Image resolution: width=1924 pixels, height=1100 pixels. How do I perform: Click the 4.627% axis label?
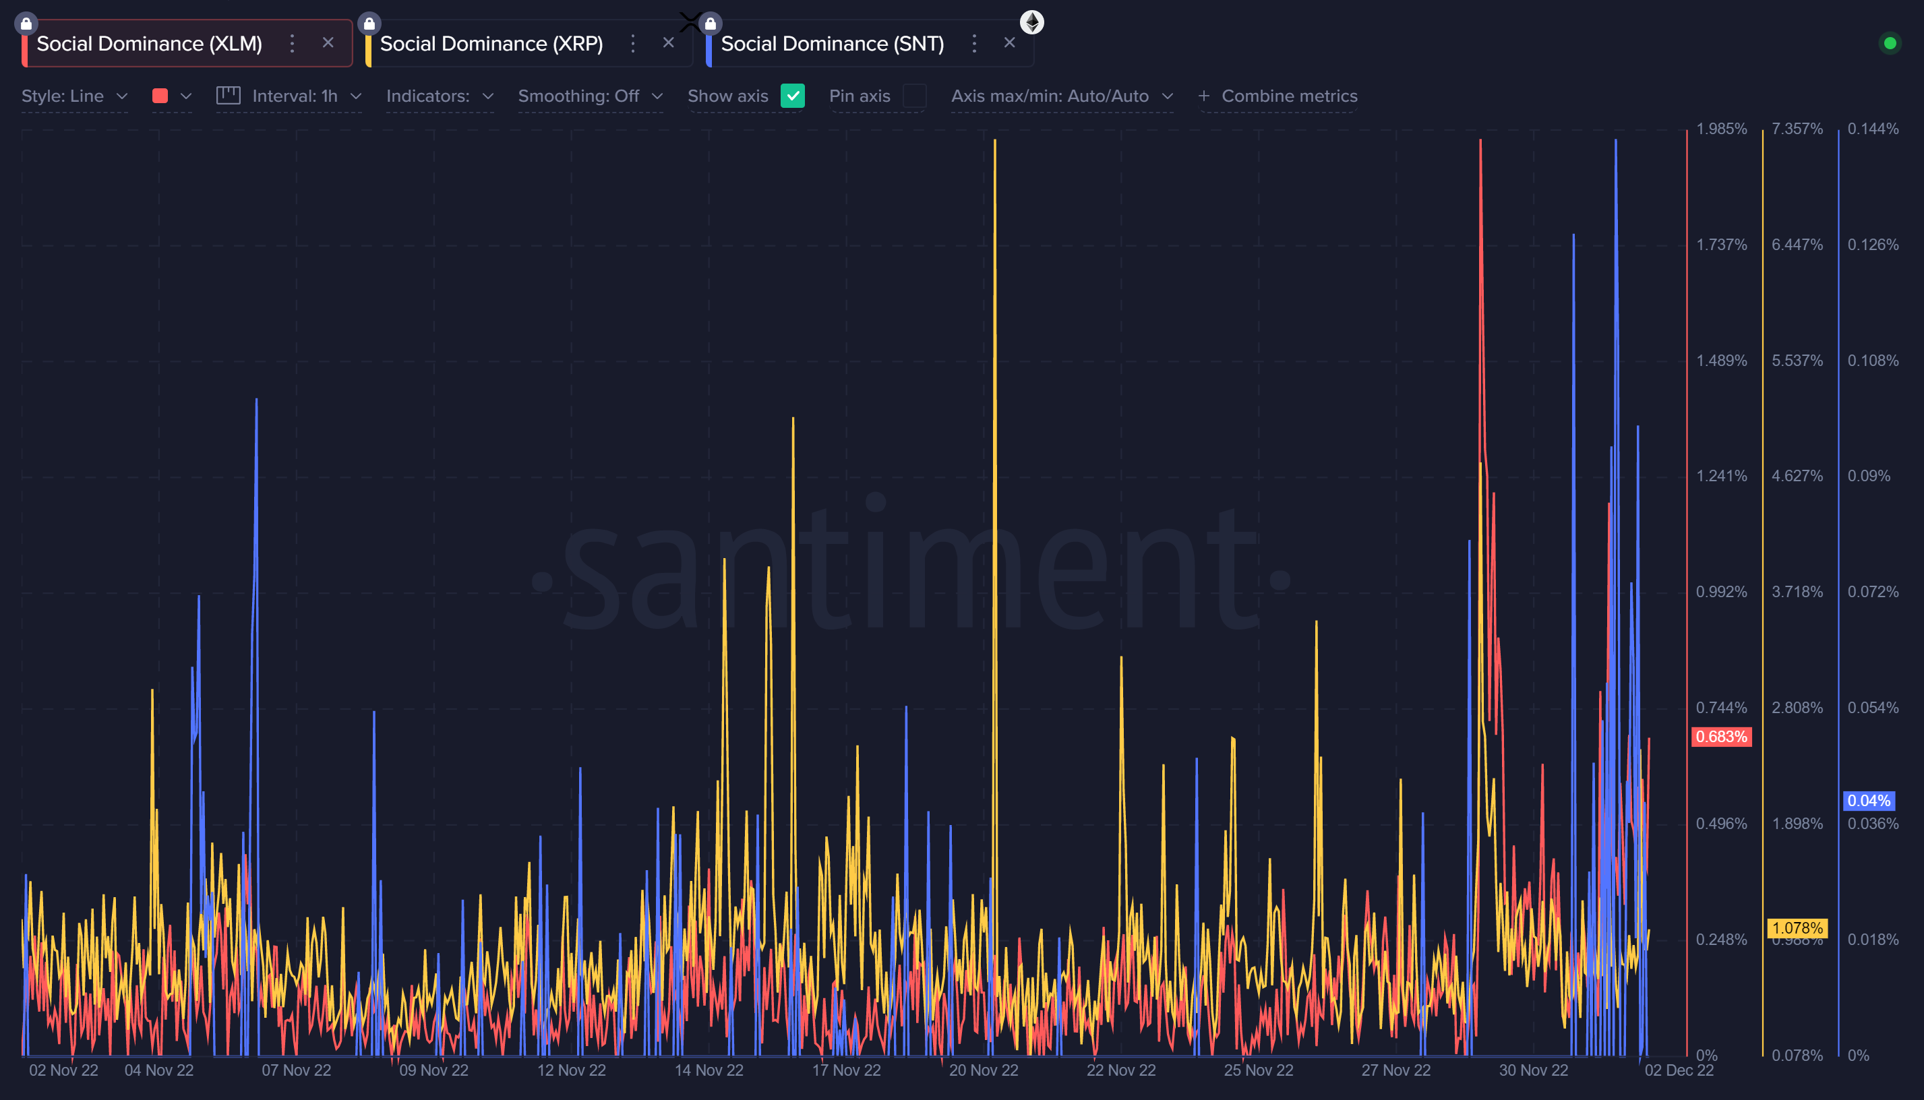[1797, 476]
